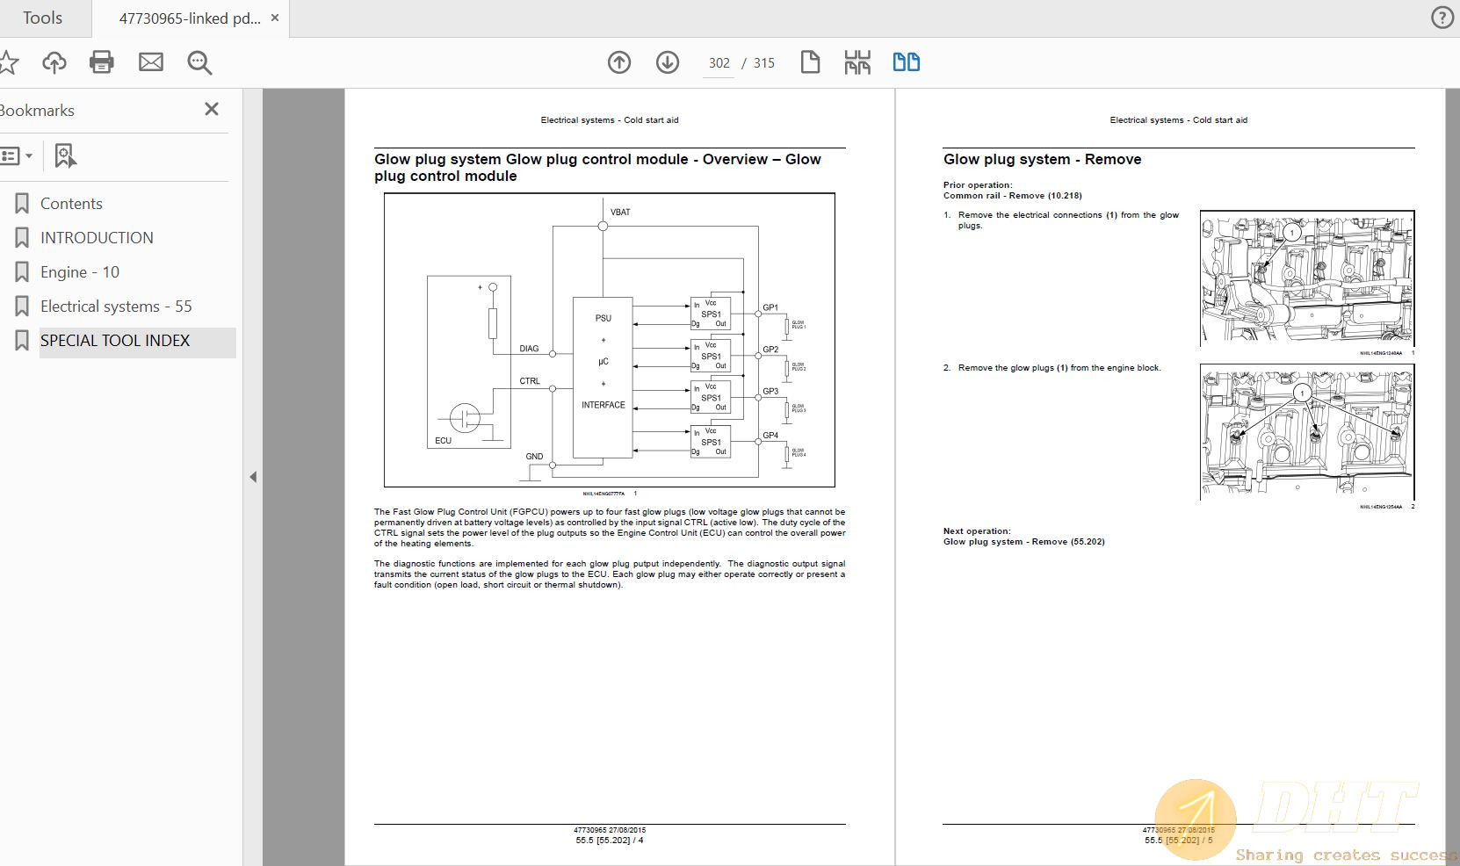1460x866 pixels.
Task: Click the bookmark icon beside Contents
Action: 22,204
